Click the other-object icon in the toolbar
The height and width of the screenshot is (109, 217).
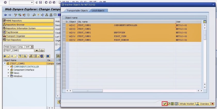point(24,15)
